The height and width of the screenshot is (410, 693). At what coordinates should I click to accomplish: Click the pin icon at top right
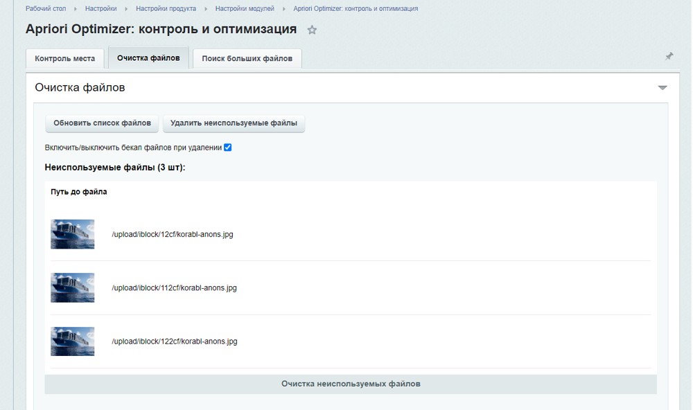click(x=669, y=56)
